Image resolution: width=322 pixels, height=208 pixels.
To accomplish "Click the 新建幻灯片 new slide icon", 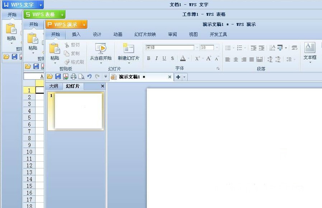I will pos(129,48).
